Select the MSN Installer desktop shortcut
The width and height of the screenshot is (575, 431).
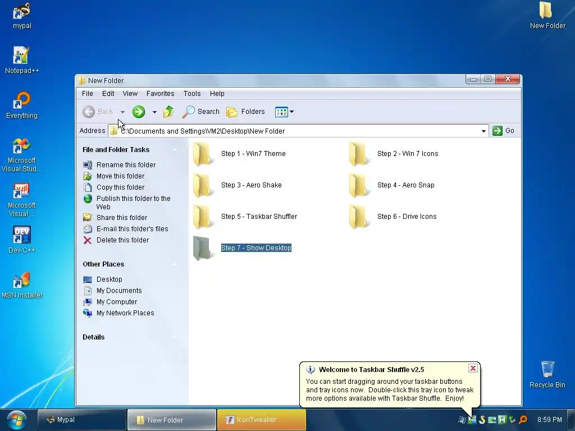22,285
